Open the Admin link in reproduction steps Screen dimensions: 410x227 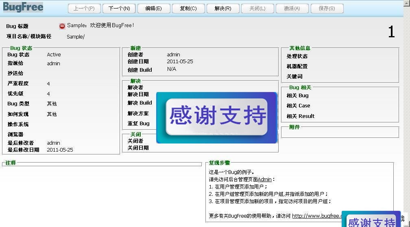[265, 180]
